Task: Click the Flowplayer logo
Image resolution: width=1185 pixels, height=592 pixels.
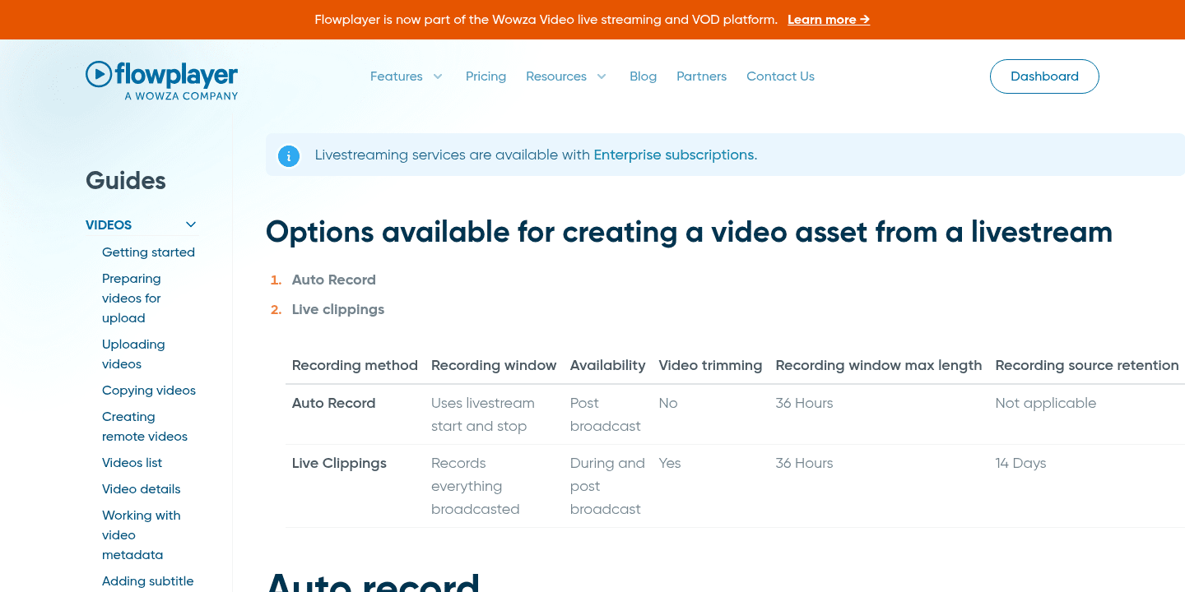Action: [161, 80]
